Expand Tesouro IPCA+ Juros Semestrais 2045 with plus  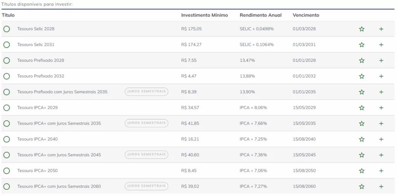coord(381,155)
